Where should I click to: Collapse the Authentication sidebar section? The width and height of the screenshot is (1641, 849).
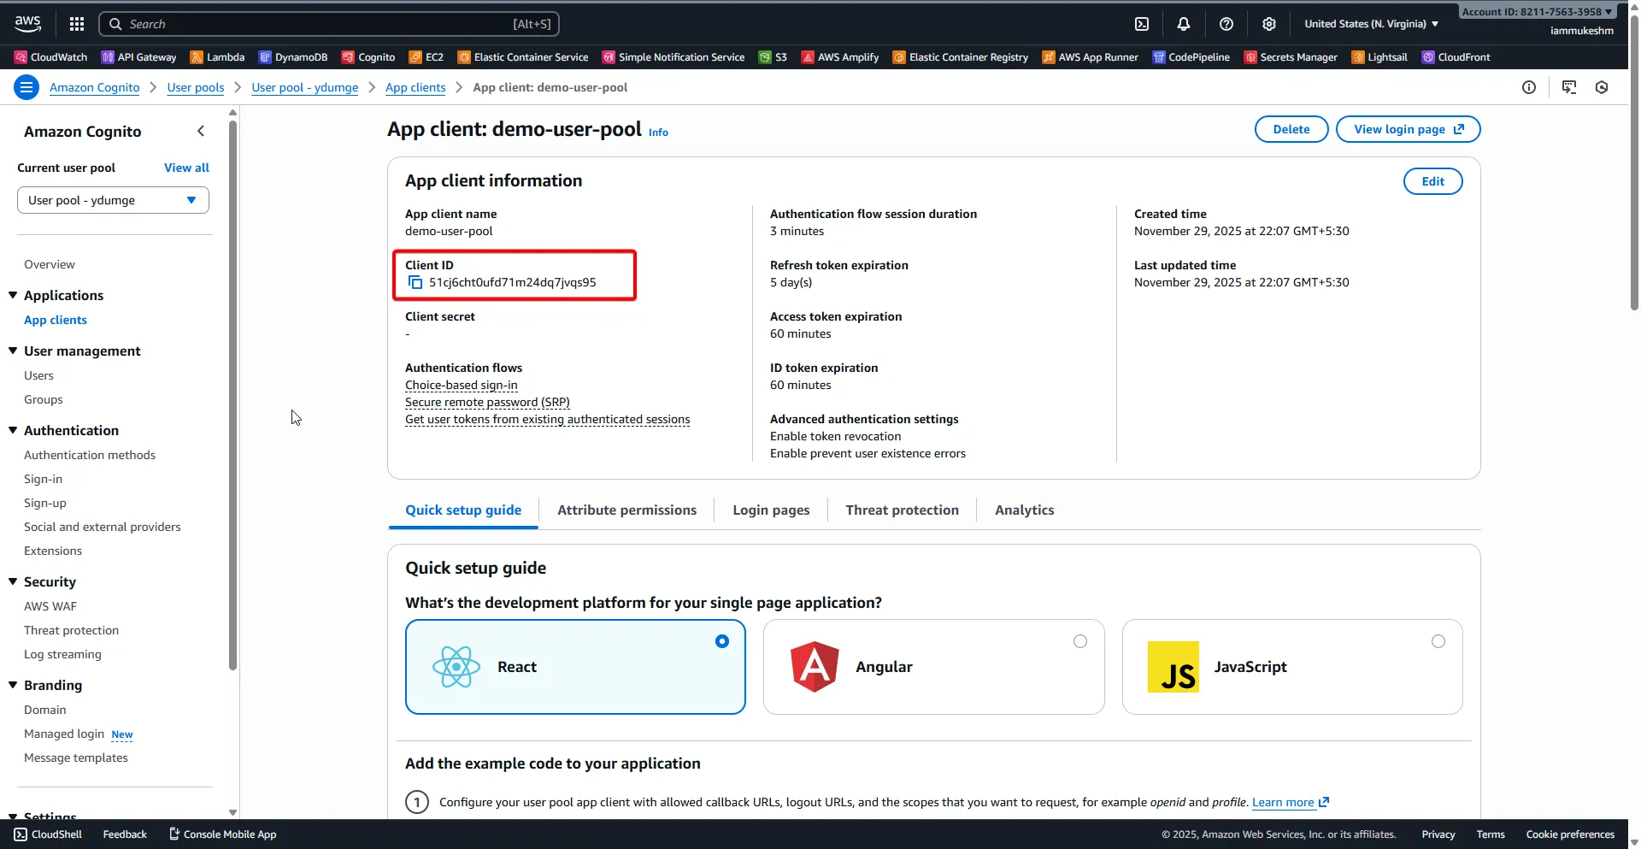click(12, 430)
